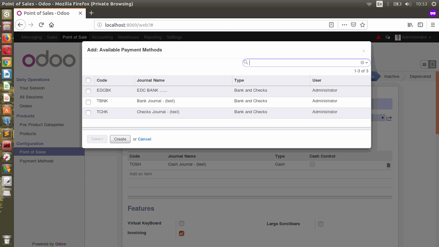Screen dimensions: 439x247
Task: Click the Create button
Action: [120, 139]
